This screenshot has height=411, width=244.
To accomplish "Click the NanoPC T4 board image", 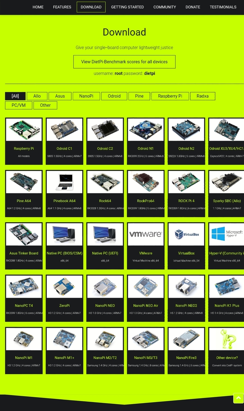I will 24,287.
